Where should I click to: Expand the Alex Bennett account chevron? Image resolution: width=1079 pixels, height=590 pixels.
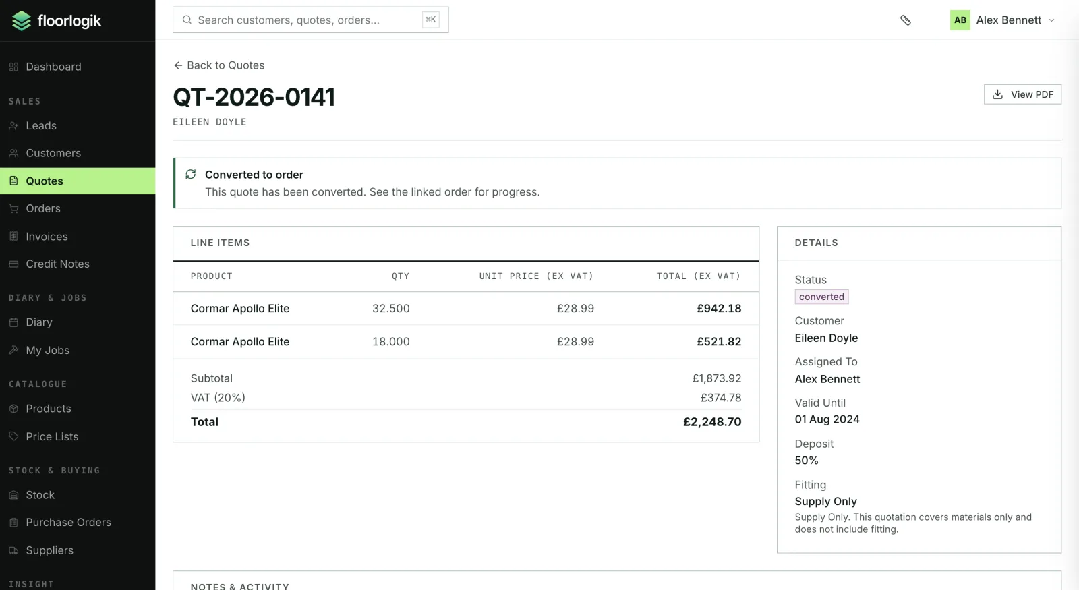click(1051, 20)
